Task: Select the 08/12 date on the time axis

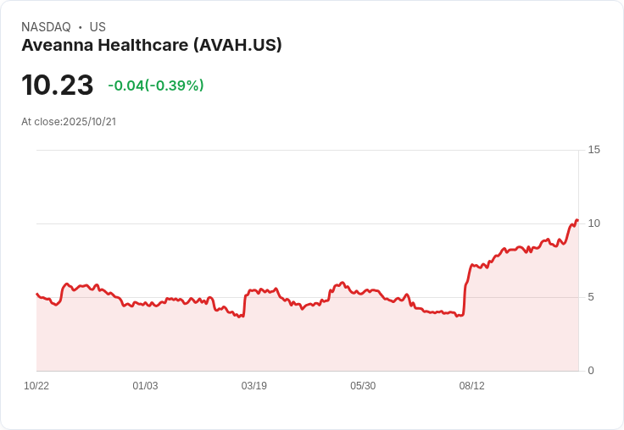Action: pyautogui.click(x=471, y=386)
